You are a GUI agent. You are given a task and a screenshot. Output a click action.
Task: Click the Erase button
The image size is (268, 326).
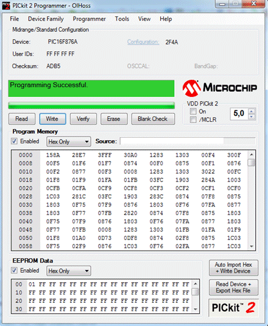[x=114, y=119]
